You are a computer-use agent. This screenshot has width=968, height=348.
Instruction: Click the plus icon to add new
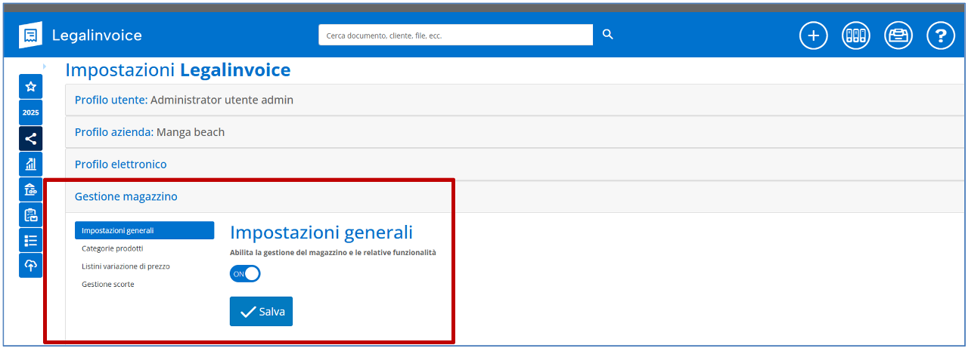814,35
